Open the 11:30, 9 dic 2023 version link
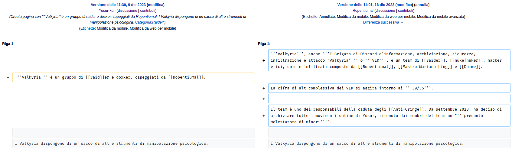 (118, 5)
